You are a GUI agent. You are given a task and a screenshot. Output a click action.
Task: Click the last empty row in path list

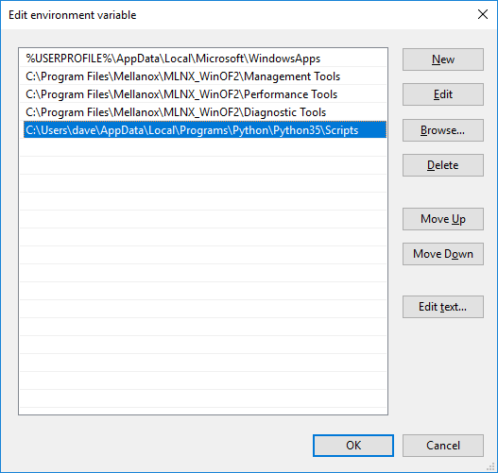pyautogui.click(x=203, y=398)
